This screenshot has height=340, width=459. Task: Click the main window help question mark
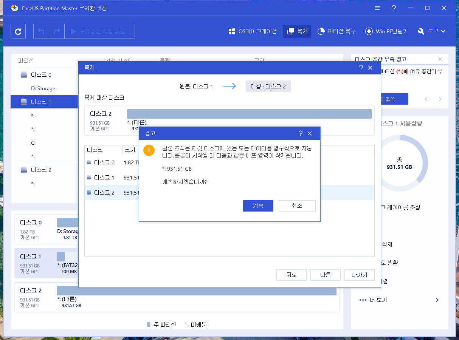click(394, 8)
